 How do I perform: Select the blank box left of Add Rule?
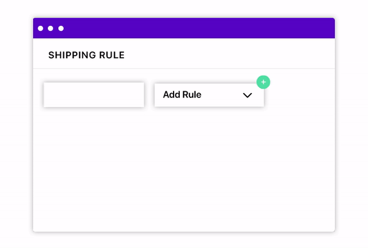(x=94, y=95)
